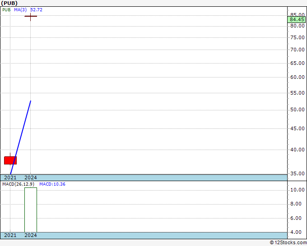Click the 80.00 price axis label

(x=298, y=26)
